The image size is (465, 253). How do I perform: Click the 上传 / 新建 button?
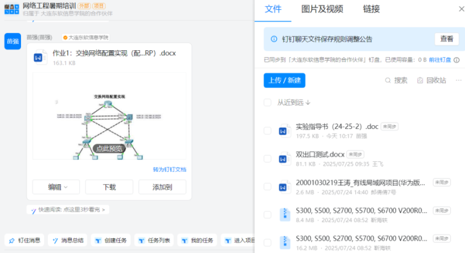[285, 81]
